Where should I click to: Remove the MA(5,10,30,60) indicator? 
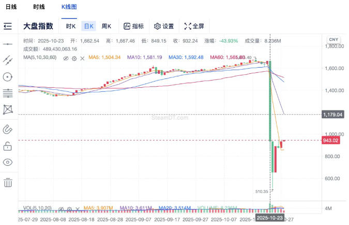82,58
